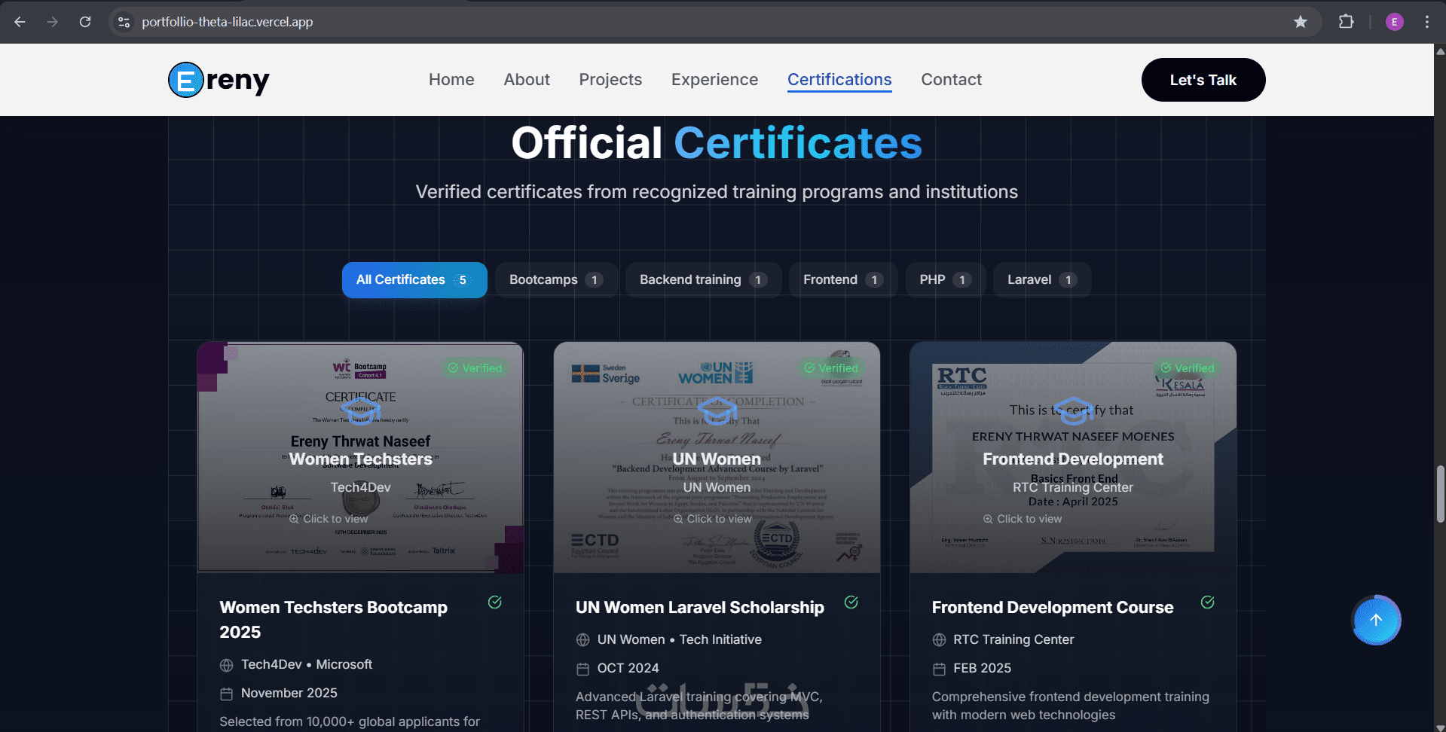Click Verified badge on RTC certificate image
The height and width of the screenshot is (732, 1446).
1188,368
